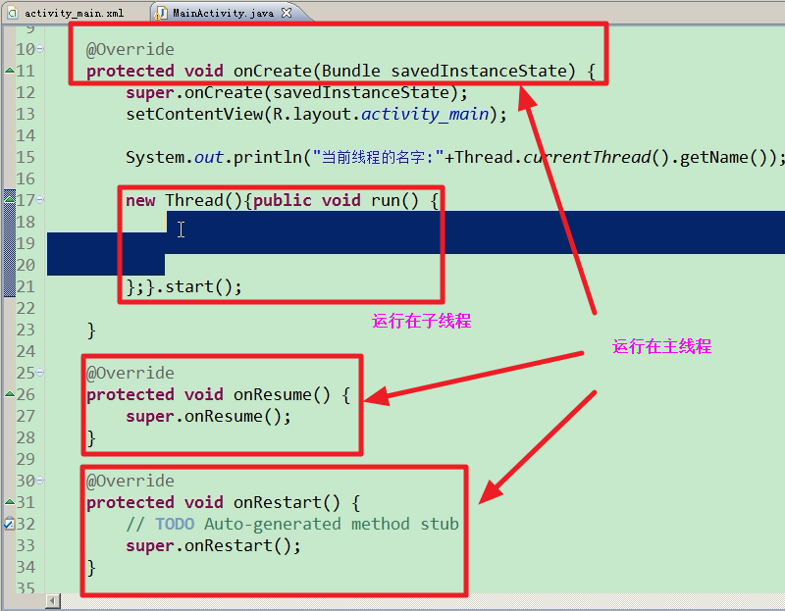Click System.out.println on line 15

pyautogui.click(x=214, y=157)
